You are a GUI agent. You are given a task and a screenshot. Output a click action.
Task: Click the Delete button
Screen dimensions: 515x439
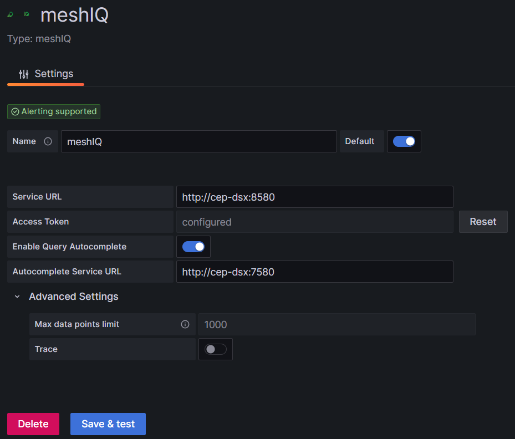(33, 424)
